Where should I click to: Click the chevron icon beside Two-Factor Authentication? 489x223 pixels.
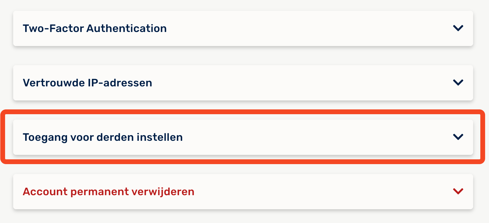[458, 28]
